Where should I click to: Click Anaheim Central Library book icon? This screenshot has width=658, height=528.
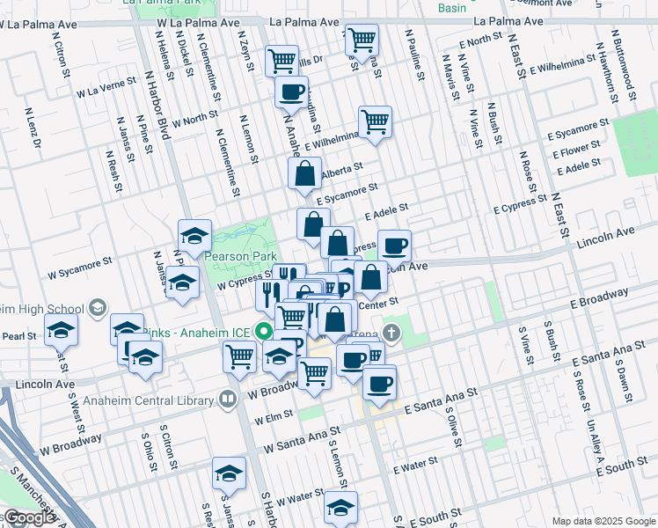228,400
